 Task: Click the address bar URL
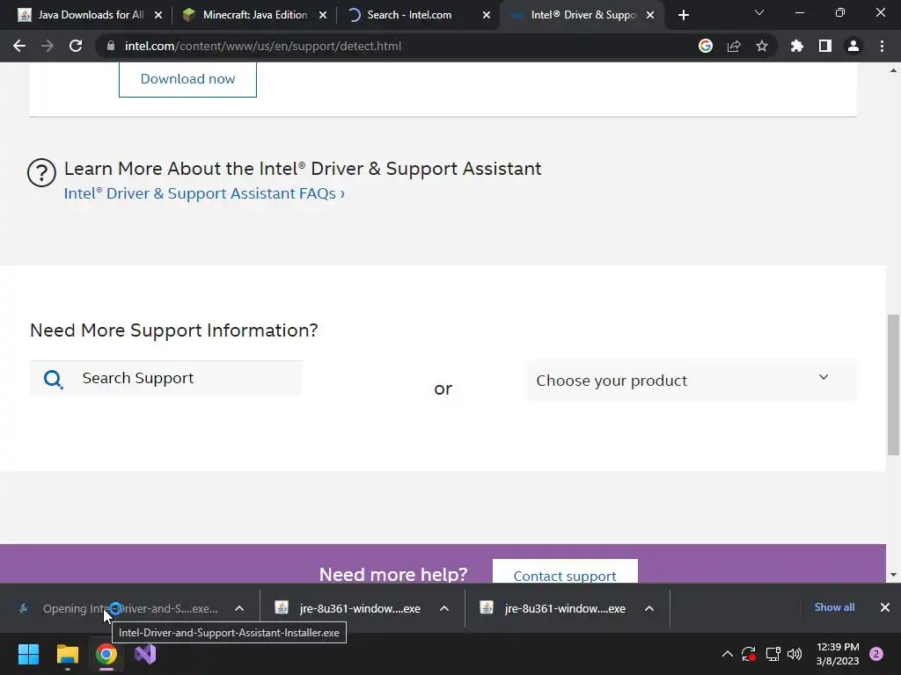262,46
